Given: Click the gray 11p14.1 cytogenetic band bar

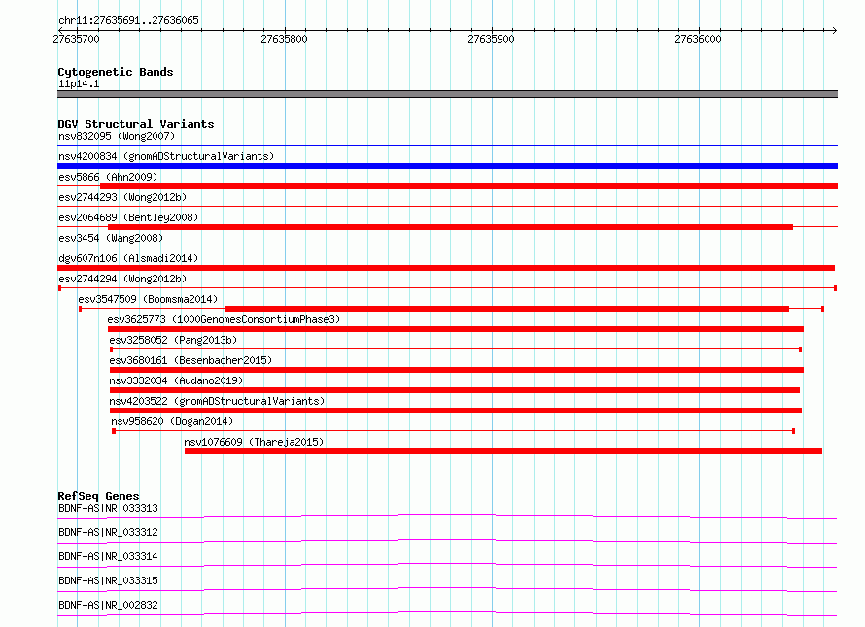Looking at the screenshot, I should (447, 94).
